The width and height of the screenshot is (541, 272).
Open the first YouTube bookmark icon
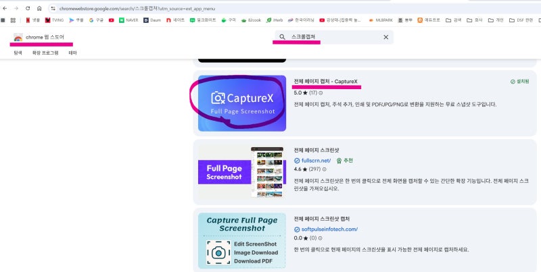coord(111,20)
